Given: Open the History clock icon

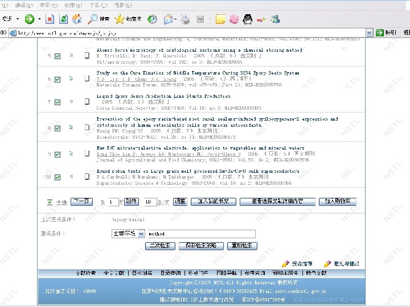Looking at the screenshot, I should 152,19.
